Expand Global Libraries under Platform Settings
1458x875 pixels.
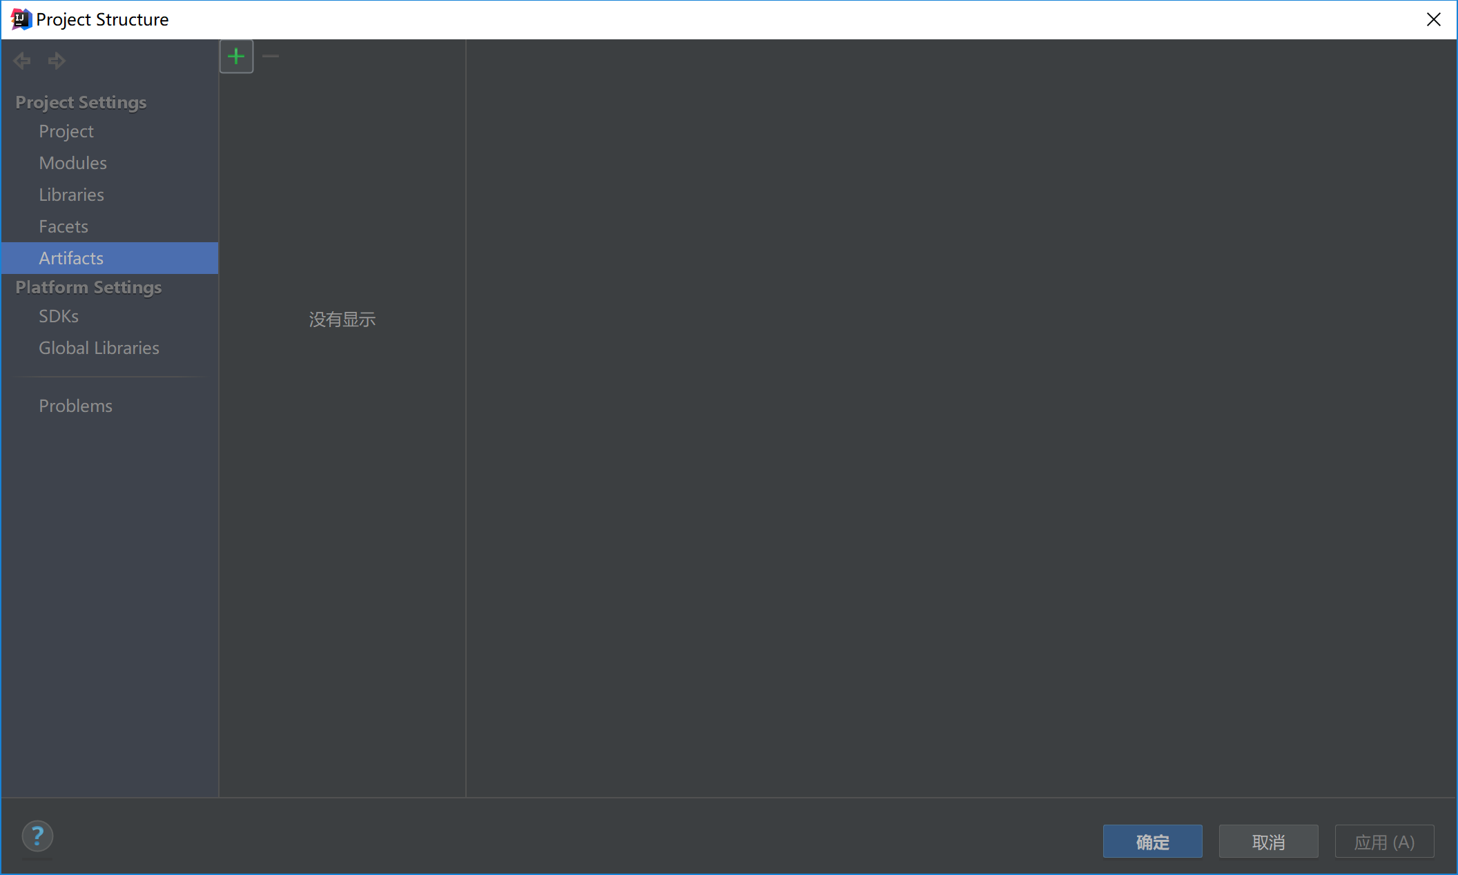[99, 348]
